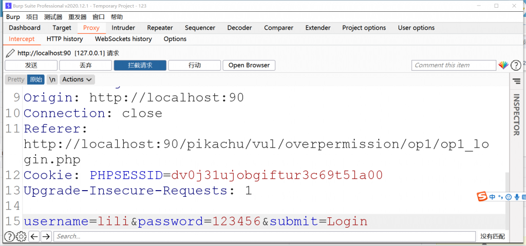
Task: Switch to the Target tab
Action: (x=62, y=28)
